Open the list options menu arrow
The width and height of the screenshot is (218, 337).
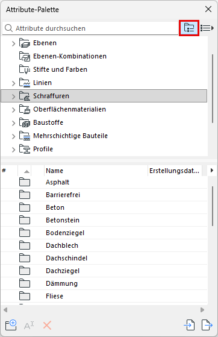207,28
